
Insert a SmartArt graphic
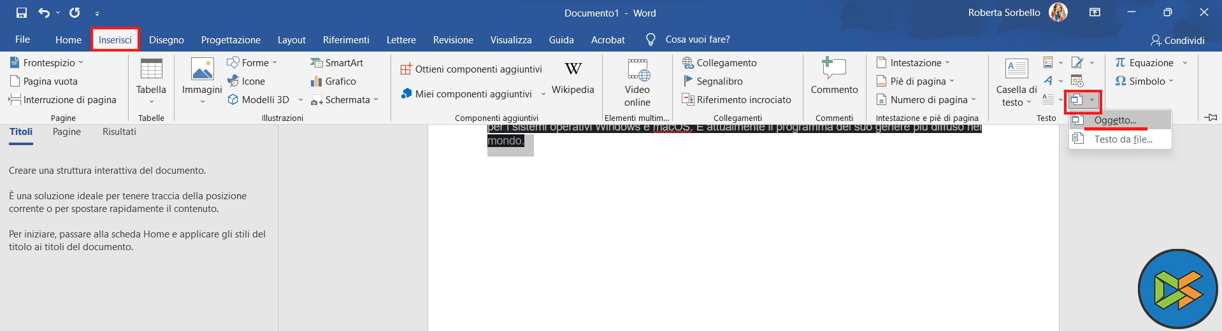(x=336, y=62)
